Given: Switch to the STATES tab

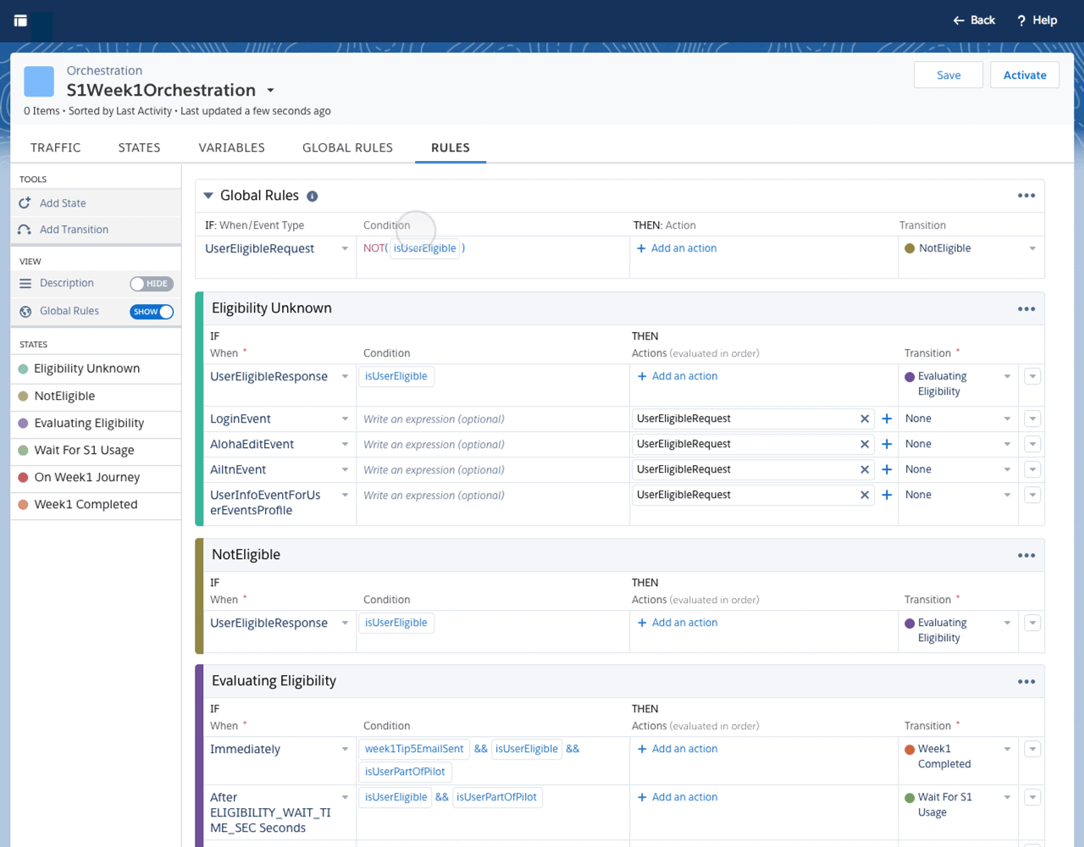Looking at the screenshot, I should click(140, 147).
